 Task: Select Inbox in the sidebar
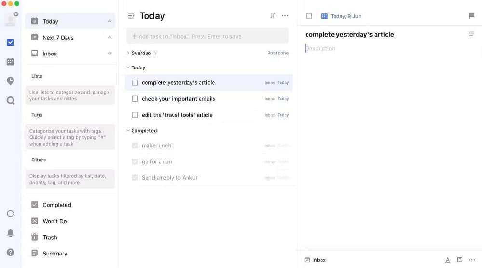(x=50, y=54)
